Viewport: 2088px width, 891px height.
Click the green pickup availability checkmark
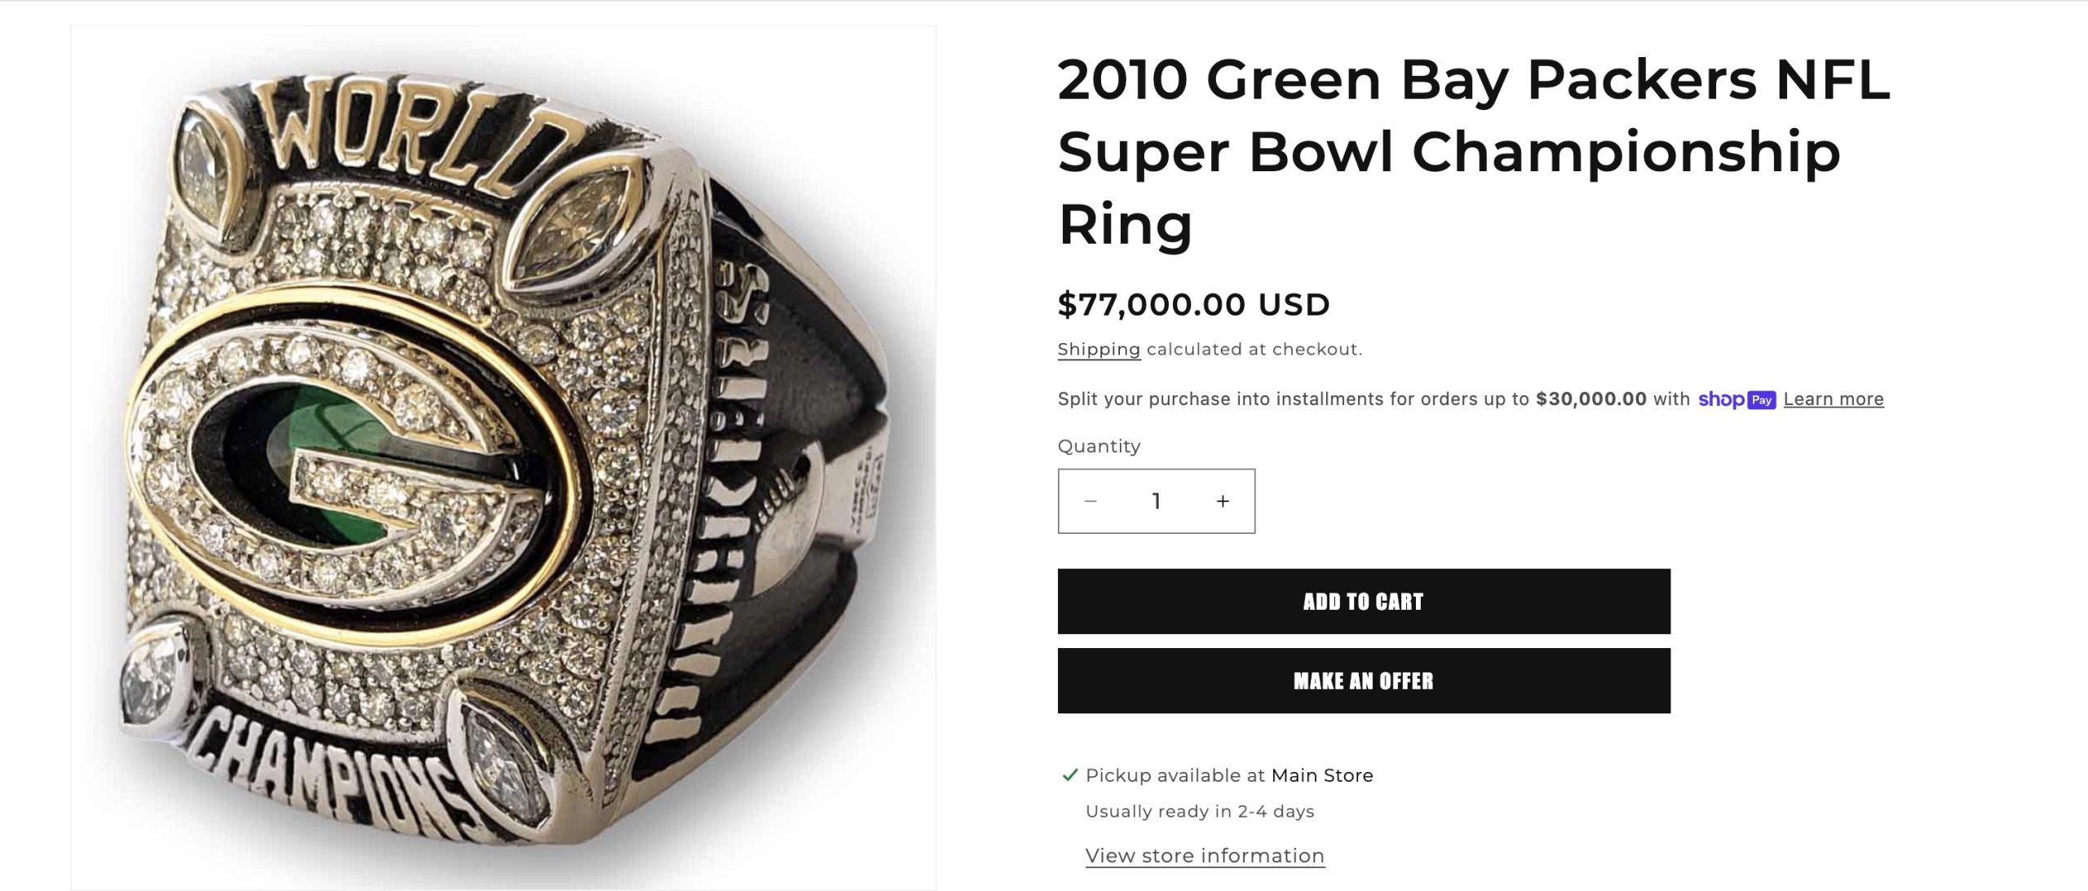point(1069,775)
